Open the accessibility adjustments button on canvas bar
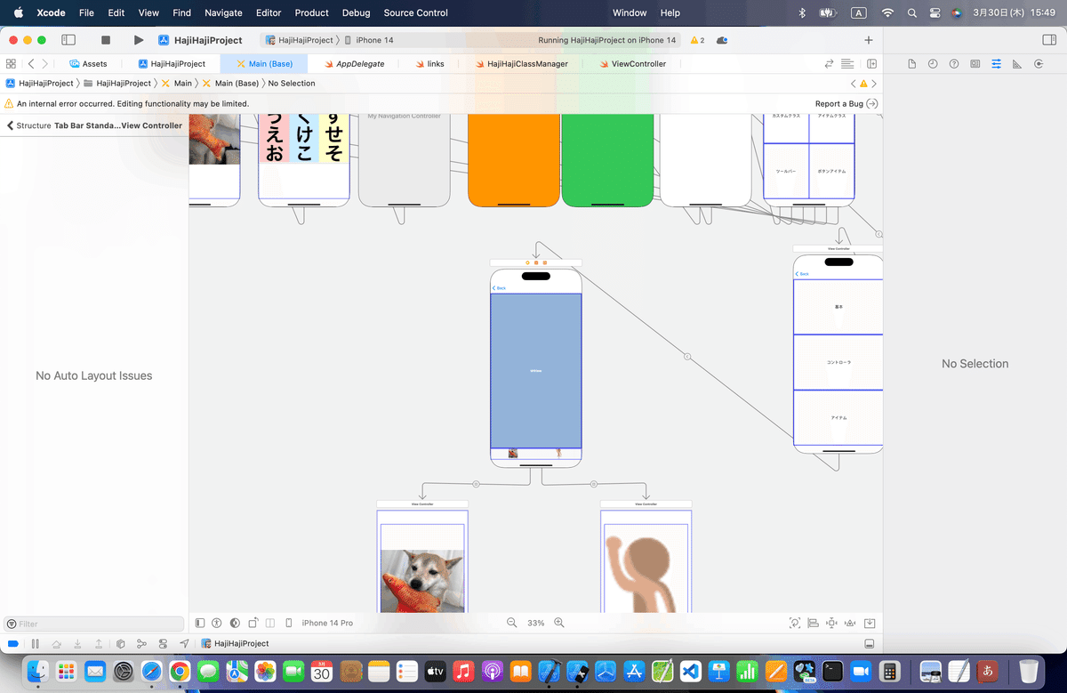This screenshot has height=693, width=1067. pyautogui.click(x=216, y=623)
